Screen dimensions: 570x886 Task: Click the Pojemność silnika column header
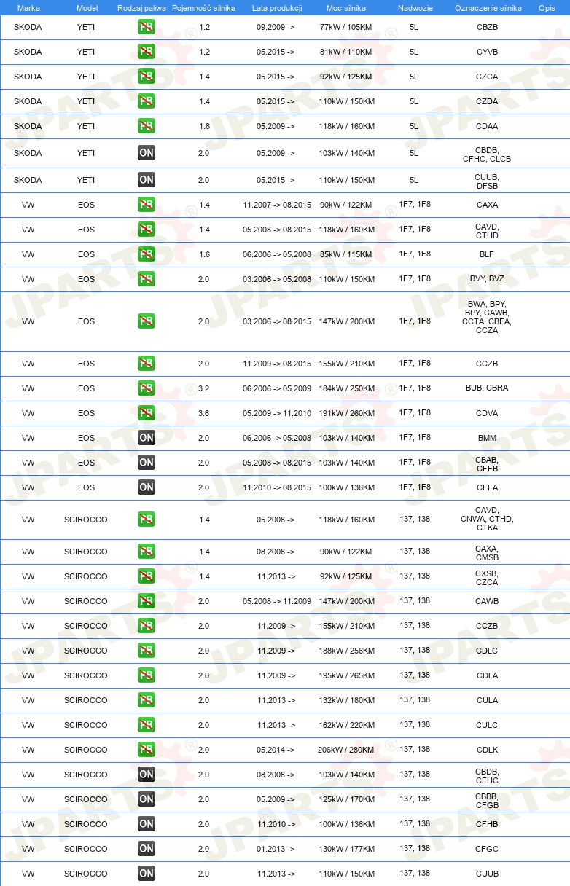[x=203, y=7]
